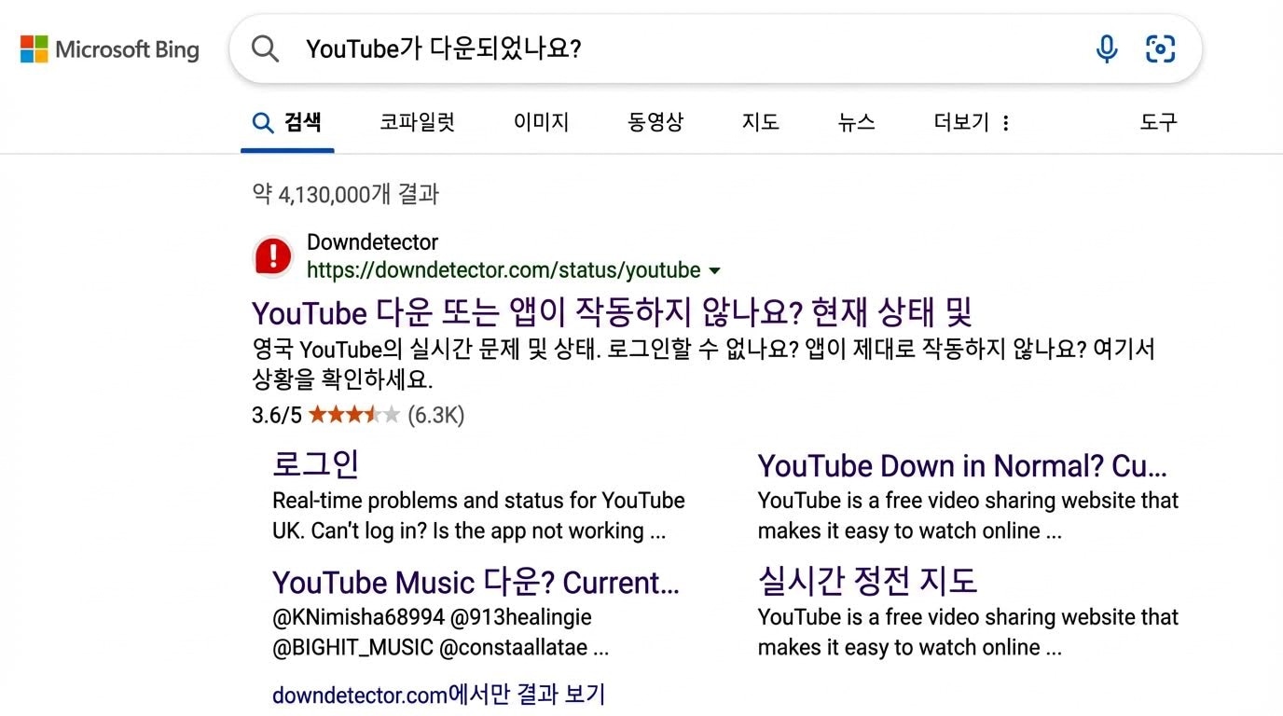This screenshot has width=1283, height=716.
Task: Click the 3.6/5 star rating display
Action: [357, 415]
